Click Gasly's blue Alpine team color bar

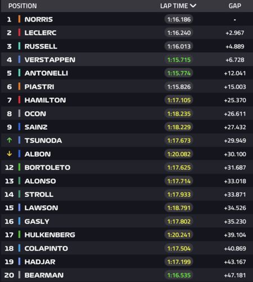(19, 221)
